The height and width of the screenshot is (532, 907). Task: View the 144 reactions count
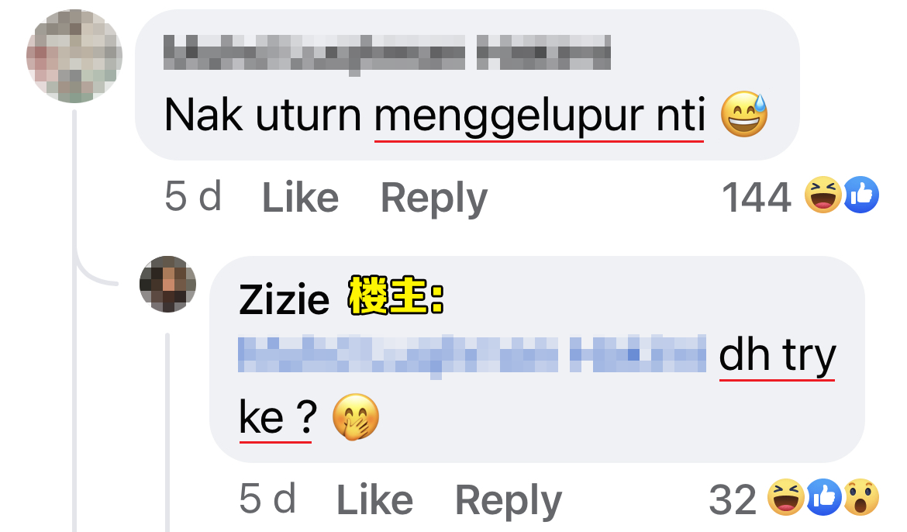[756, 198]
